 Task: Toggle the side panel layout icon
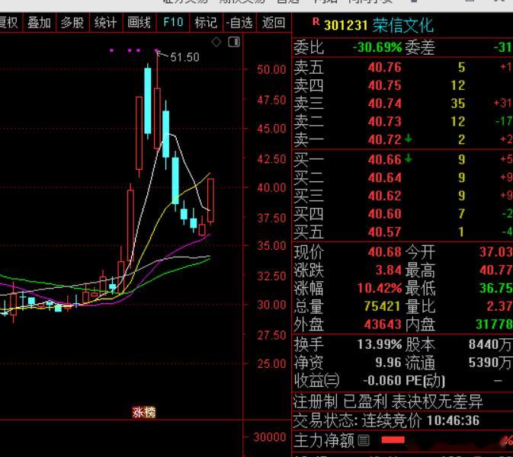[234, 42]
